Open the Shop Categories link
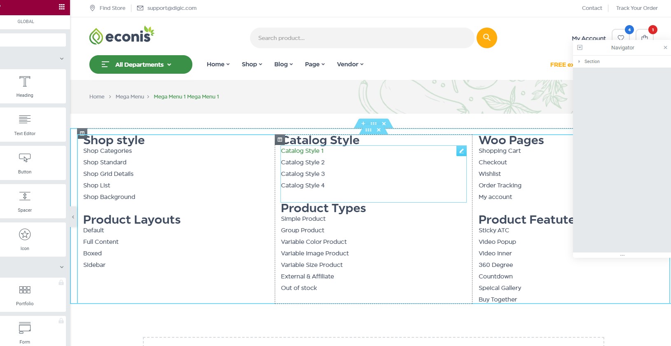The height and width of the screenshot is (346, 671). [x=108, y=151]
